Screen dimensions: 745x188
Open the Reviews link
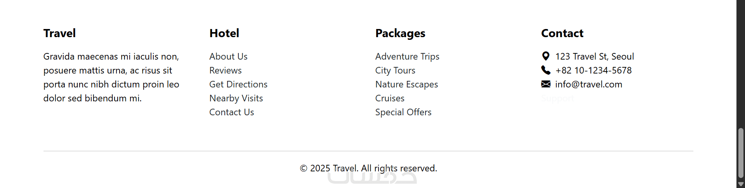pyautogui.click(x=225, y=70)
